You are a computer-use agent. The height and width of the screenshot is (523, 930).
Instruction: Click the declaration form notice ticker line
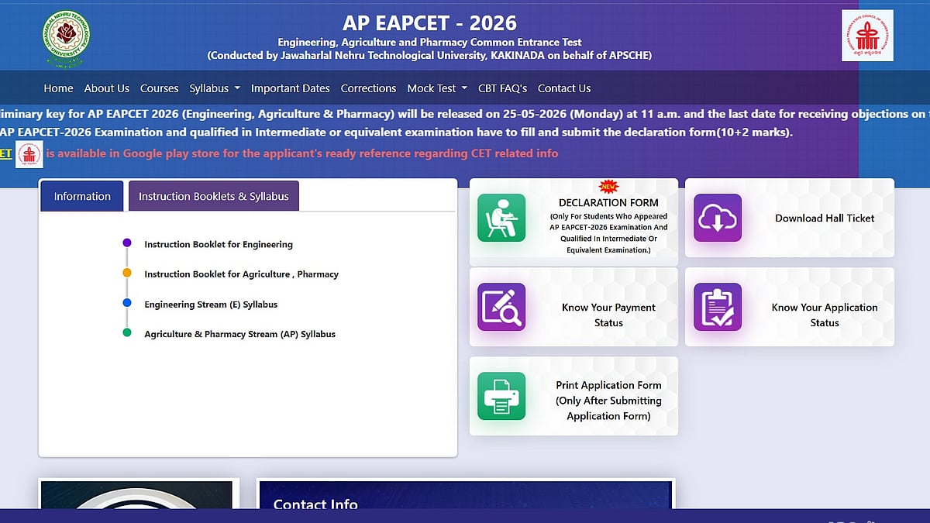[397, 132]
